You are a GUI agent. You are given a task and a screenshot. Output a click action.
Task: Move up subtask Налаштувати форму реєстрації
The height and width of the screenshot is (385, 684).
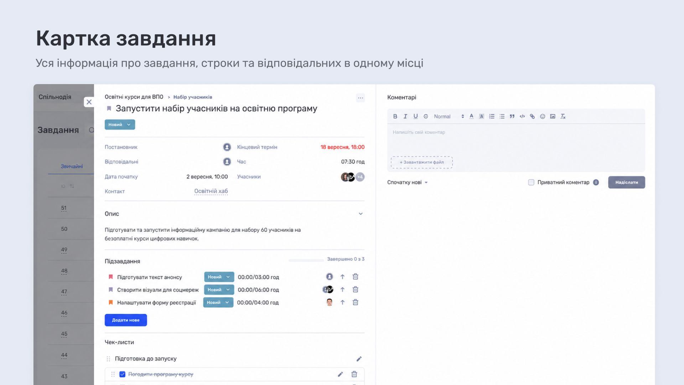[342, 302]
